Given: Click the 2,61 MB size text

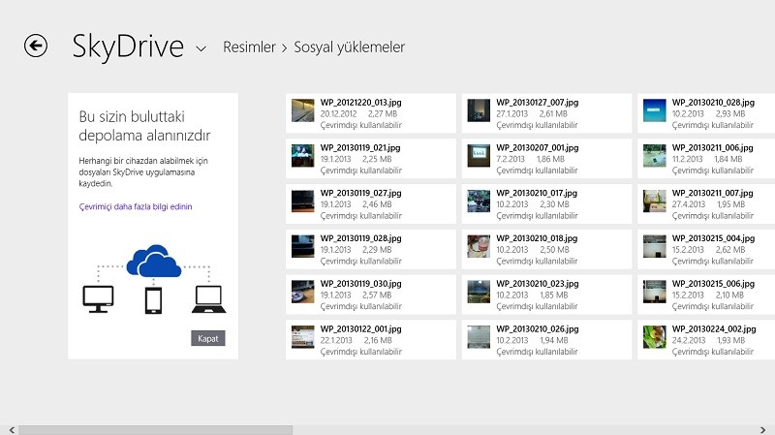Looking at the screenshot, I should 553,113.
